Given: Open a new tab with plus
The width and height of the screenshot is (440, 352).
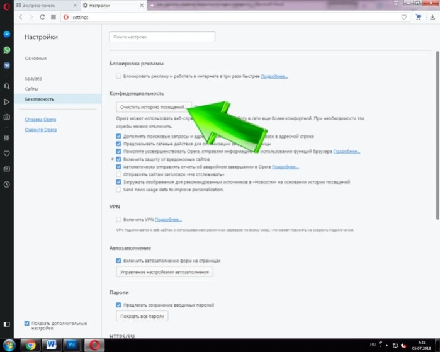Looking at the screenshot, I should click(152, 5).
